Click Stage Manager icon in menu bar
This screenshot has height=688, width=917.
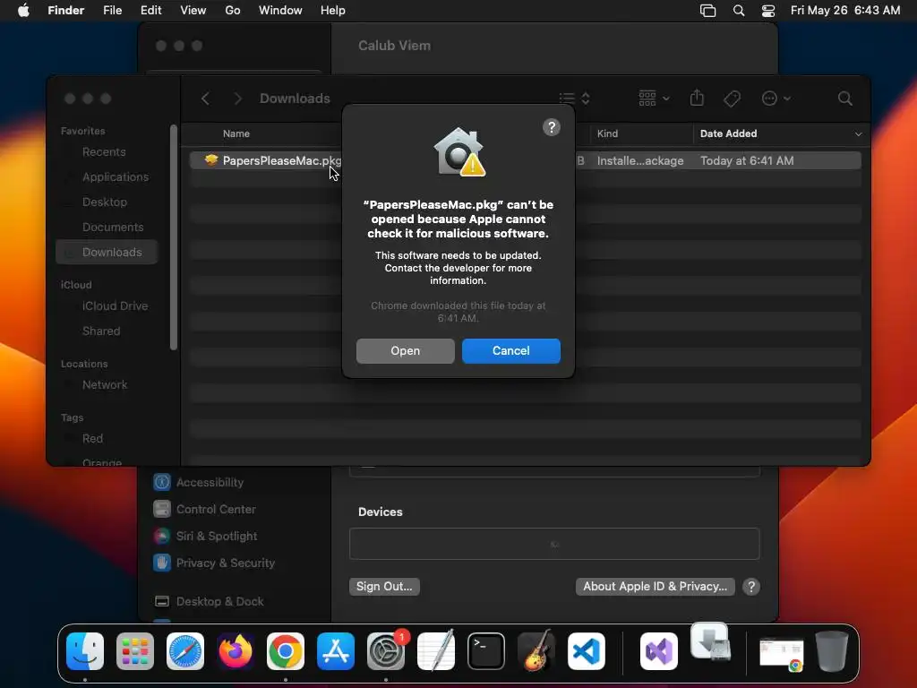tap(707, 11)
